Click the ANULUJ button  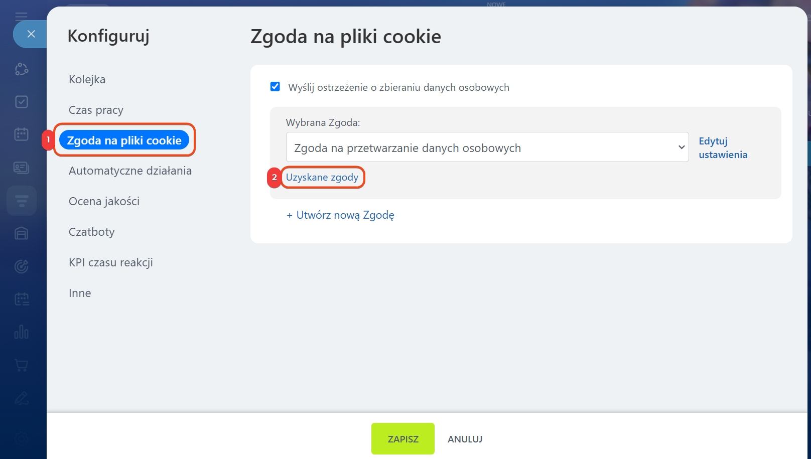[465, 439]
